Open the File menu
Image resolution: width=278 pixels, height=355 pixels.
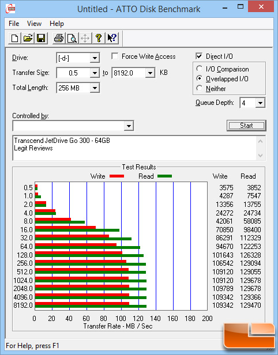click(14, 24)
